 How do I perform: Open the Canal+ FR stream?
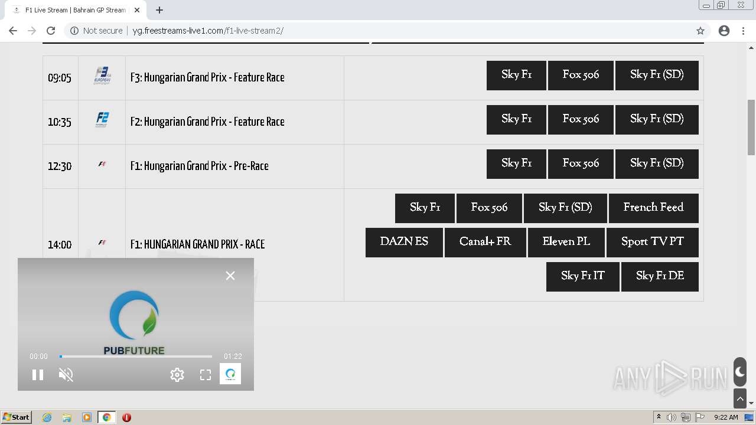coord(485,243)
